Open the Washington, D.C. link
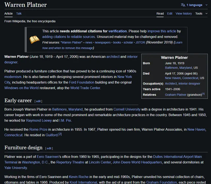 point(35,162)
